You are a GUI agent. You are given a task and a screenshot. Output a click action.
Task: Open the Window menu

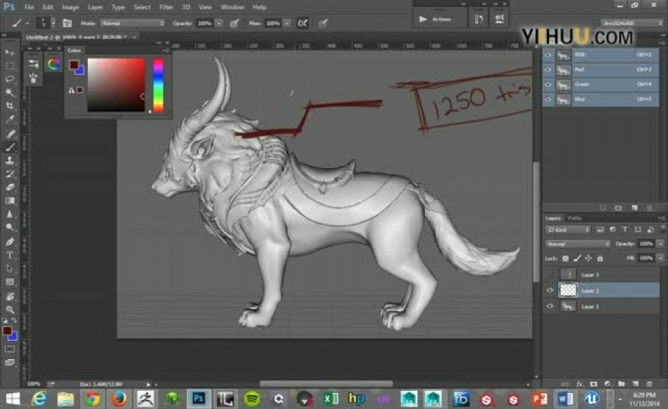(233, 7)
